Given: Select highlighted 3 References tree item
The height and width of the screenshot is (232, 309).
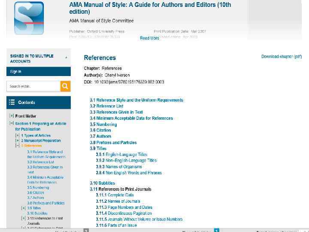Looking at the screenshot, I should [31, 146].
